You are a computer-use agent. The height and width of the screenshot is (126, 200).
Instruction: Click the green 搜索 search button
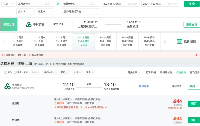pyautogui.click(x=192, y=4)
